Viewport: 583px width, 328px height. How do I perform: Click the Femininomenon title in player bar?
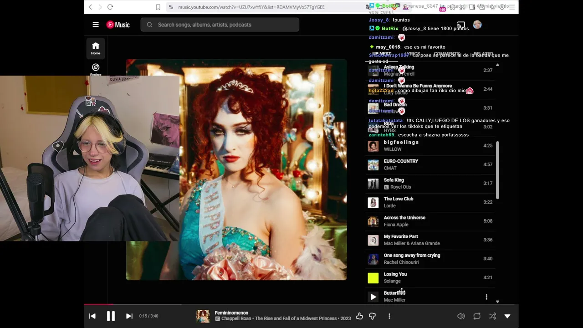coord(231,313)
